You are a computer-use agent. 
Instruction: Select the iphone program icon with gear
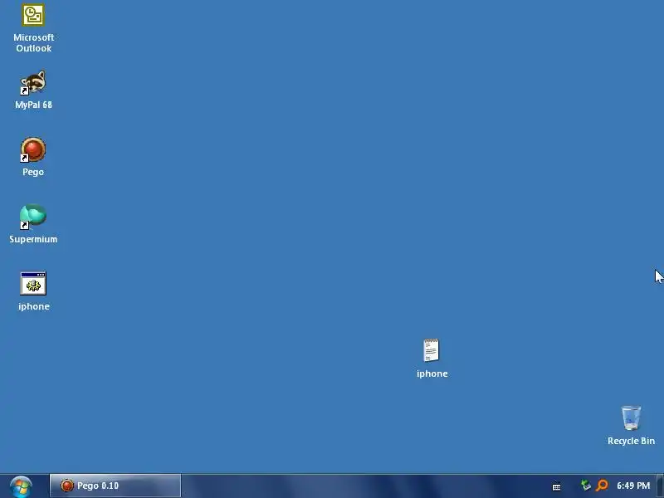tap(33, 283)
